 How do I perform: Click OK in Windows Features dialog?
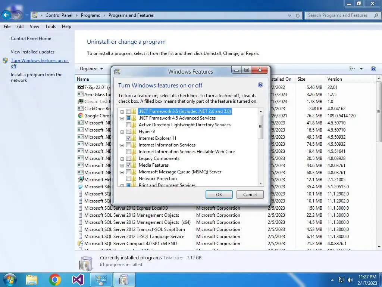(219, 194)
